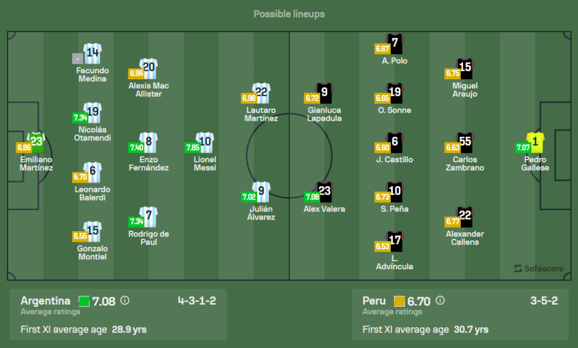This screenshot has height=348, width=578.
Task: Select Emiliano Martínez's green goalkeeper jersey
Action: tap(36, 142)
